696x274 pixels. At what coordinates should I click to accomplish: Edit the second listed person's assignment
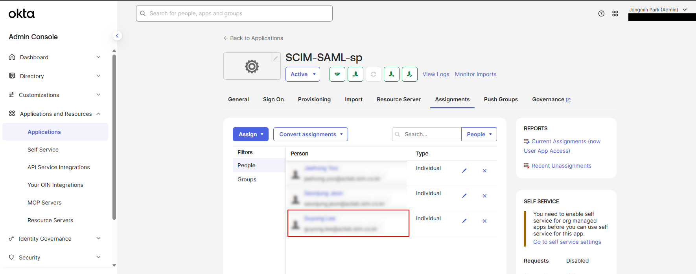click(x=464, y=196)
